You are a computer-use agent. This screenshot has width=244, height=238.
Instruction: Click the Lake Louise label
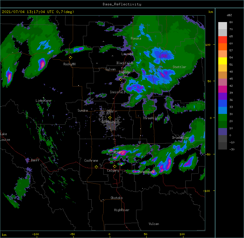click(x=5, y=137)
